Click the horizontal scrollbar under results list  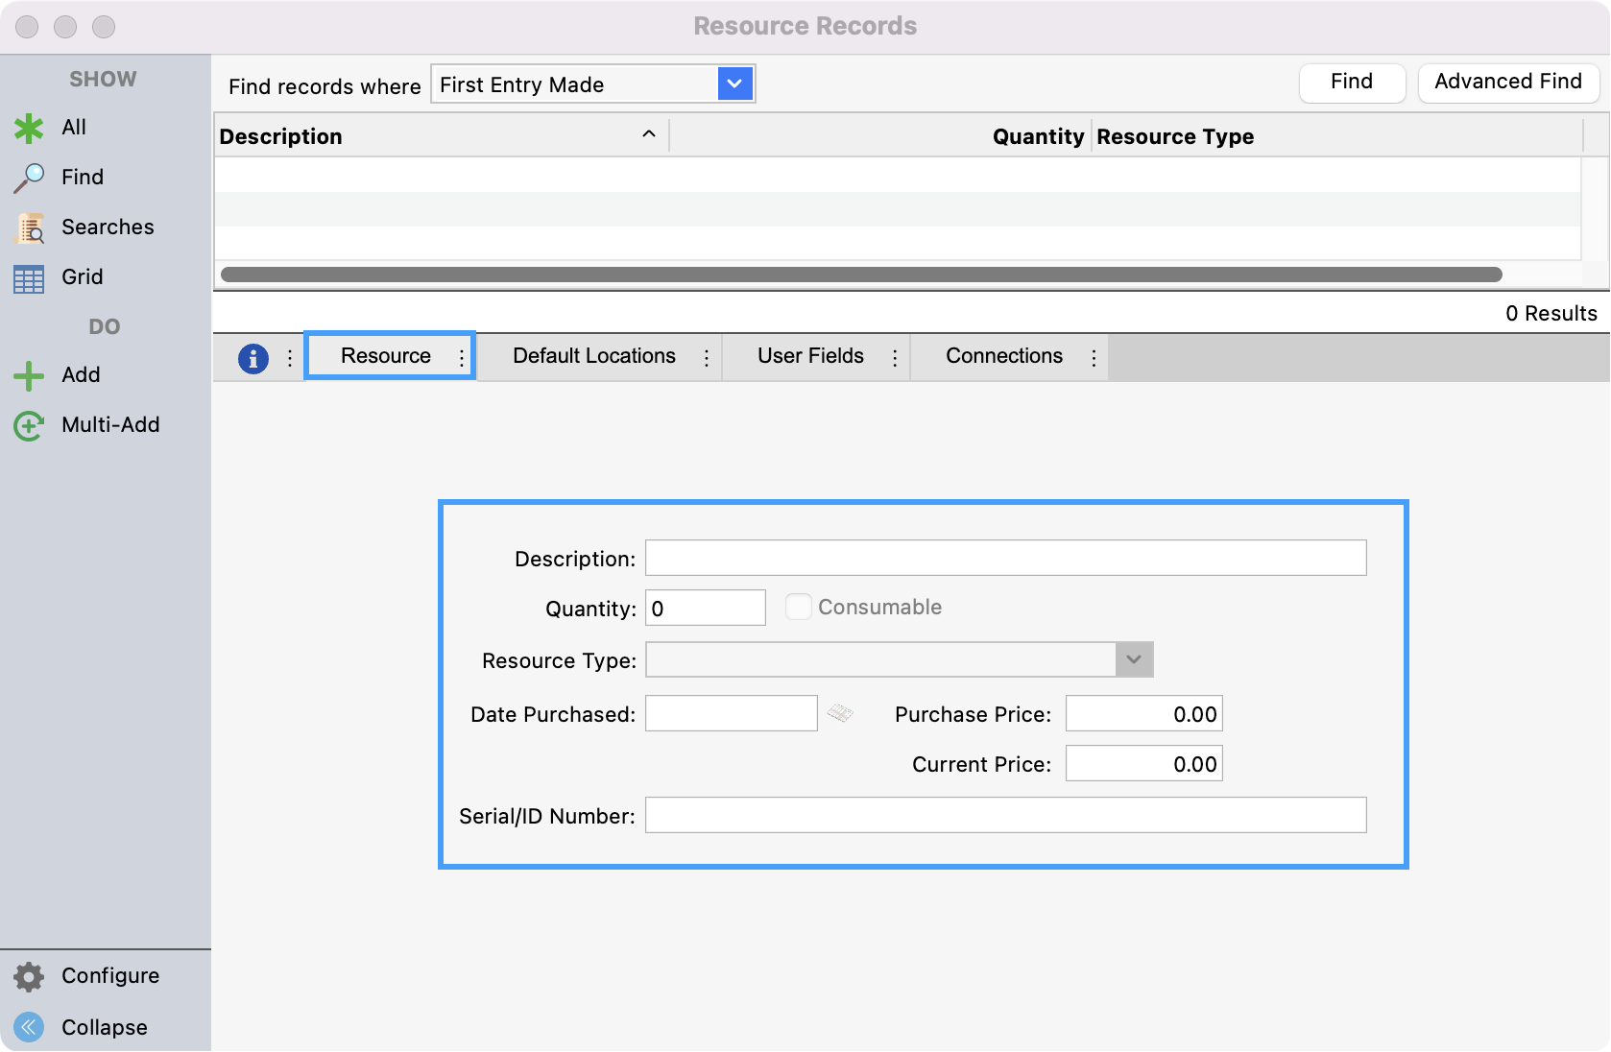click(860, 275)
